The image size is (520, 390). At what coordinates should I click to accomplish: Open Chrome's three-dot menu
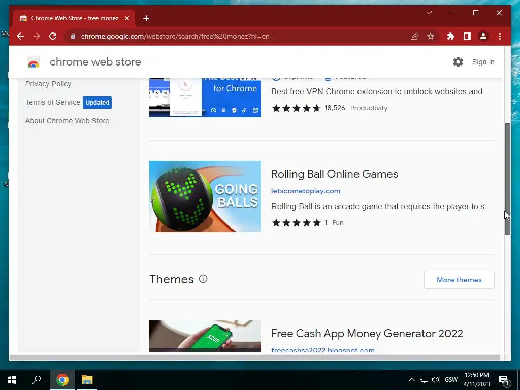pyautogui.click(x=500, y=36)
